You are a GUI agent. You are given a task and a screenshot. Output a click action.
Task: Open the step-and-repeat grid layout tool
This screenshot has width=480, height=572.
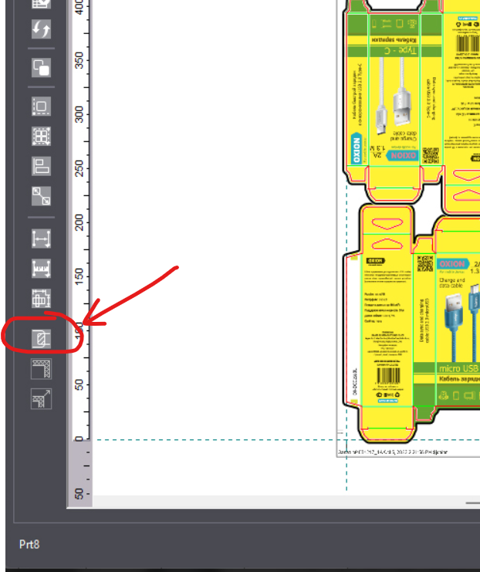[41, 137]
